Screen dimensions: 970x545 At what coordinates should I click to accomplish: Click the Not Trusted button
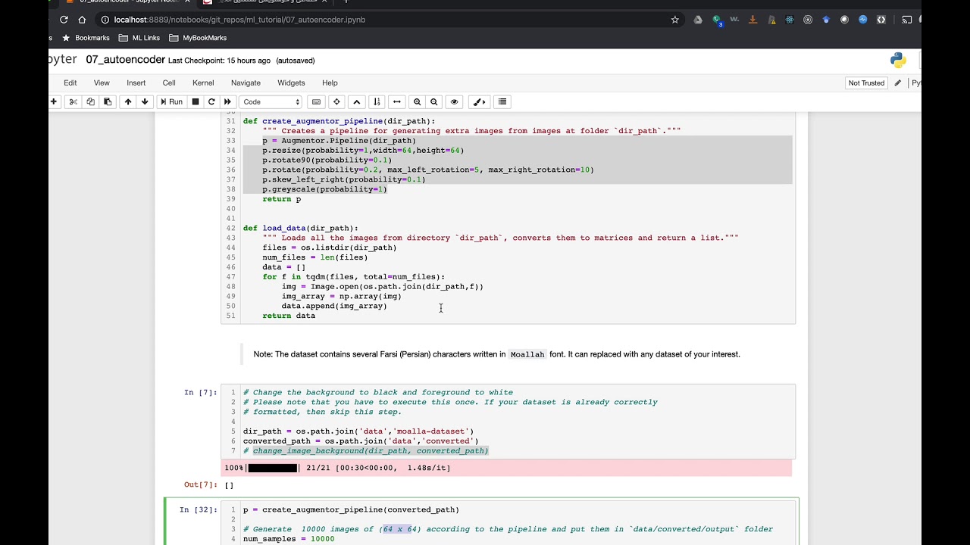coord(866,83)
